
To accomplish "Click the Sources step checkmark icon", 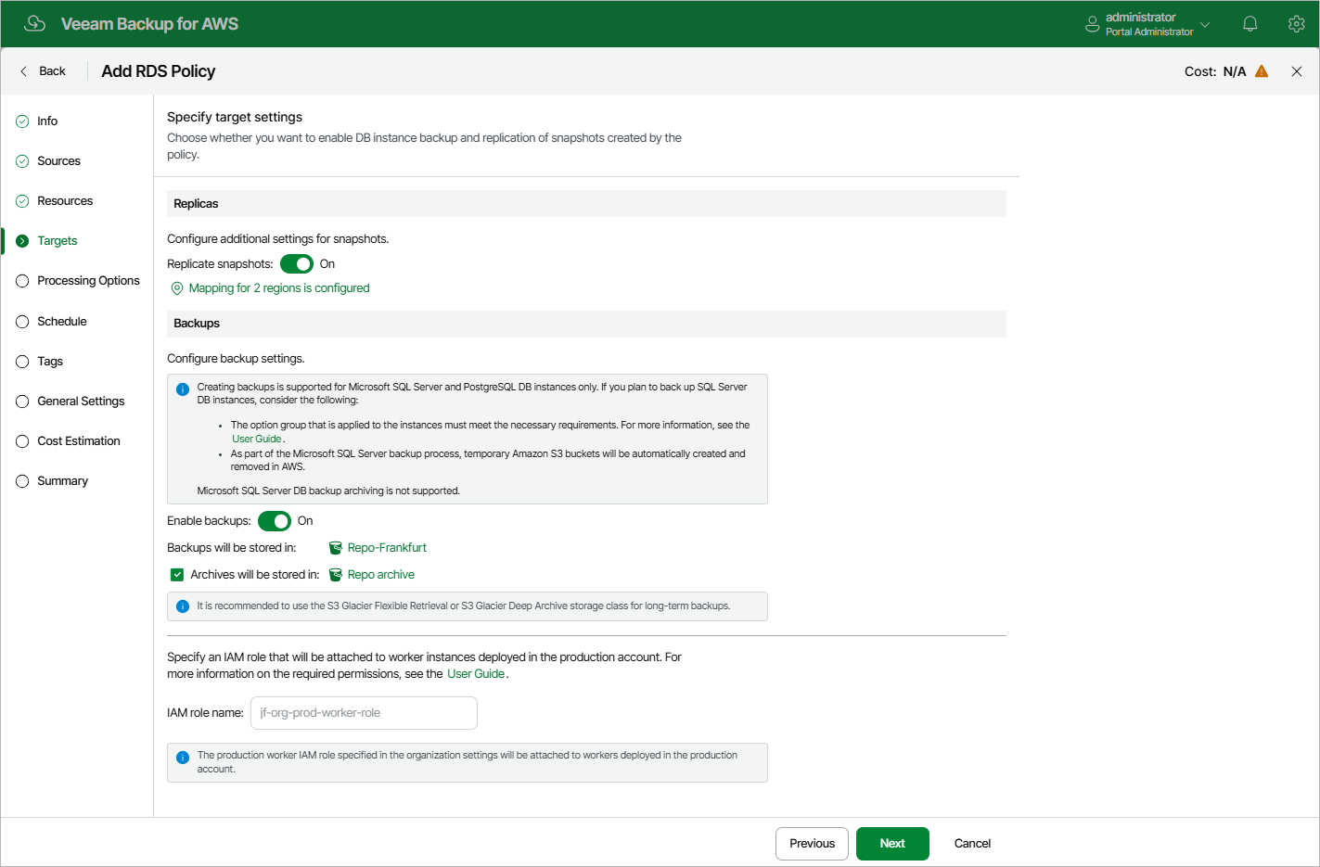I will coord(22,161).
